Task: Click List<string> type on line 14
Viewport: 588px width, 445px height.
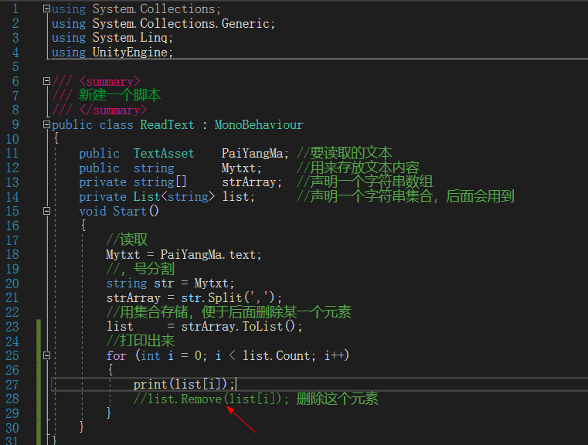Action: [174, 196]
